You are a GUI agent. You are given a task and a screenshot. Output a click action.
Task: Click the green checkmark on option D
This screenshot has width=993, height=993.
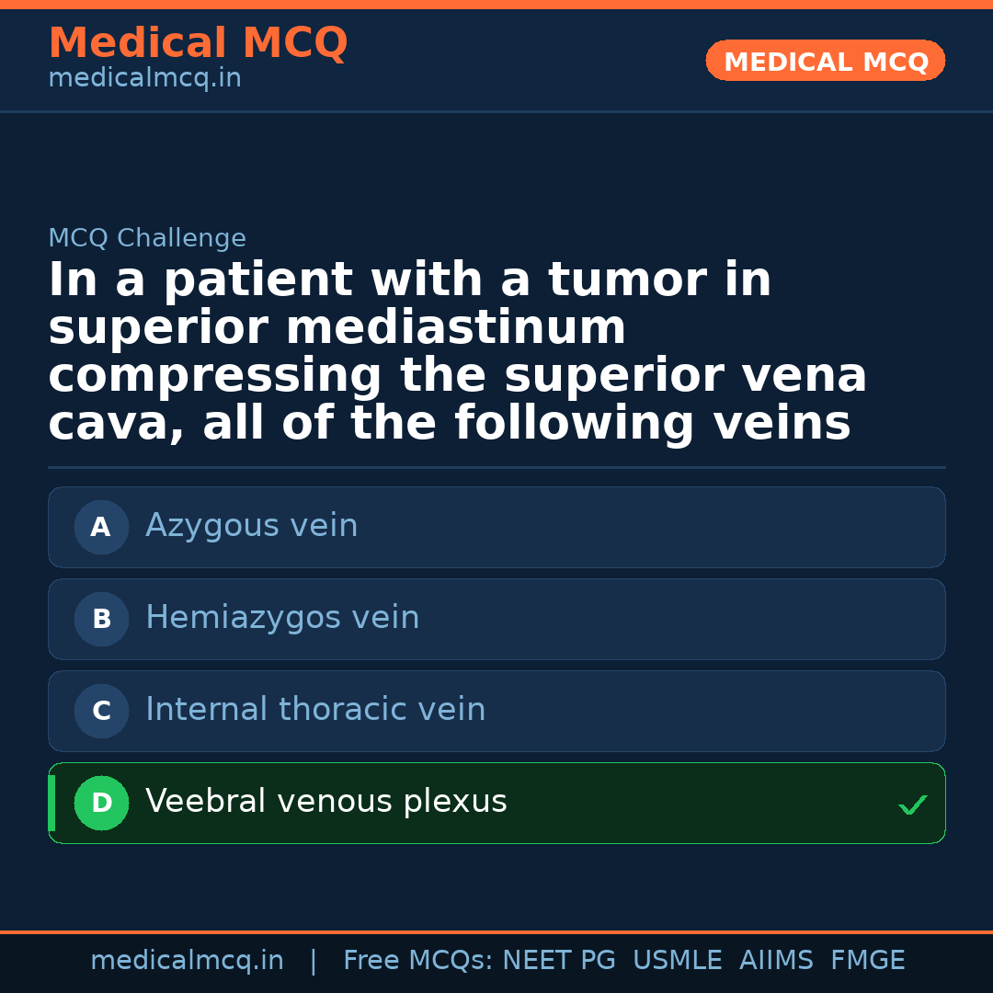[912, 805]
